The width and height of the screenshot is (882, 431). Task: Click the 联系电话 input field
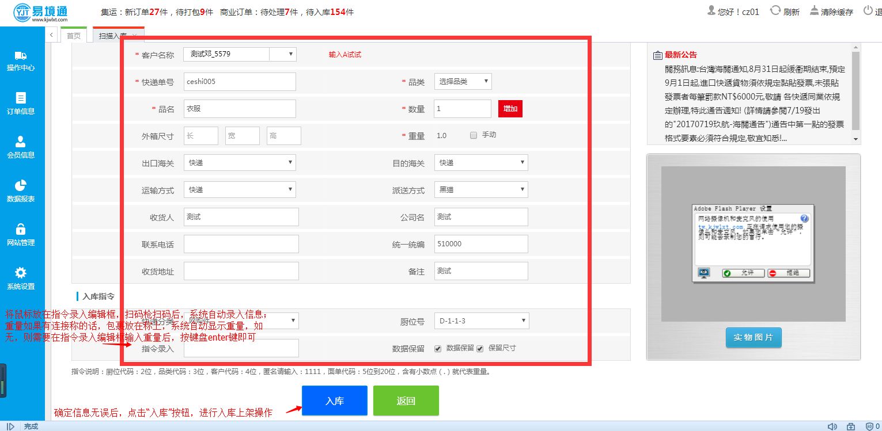coord(241,244)
